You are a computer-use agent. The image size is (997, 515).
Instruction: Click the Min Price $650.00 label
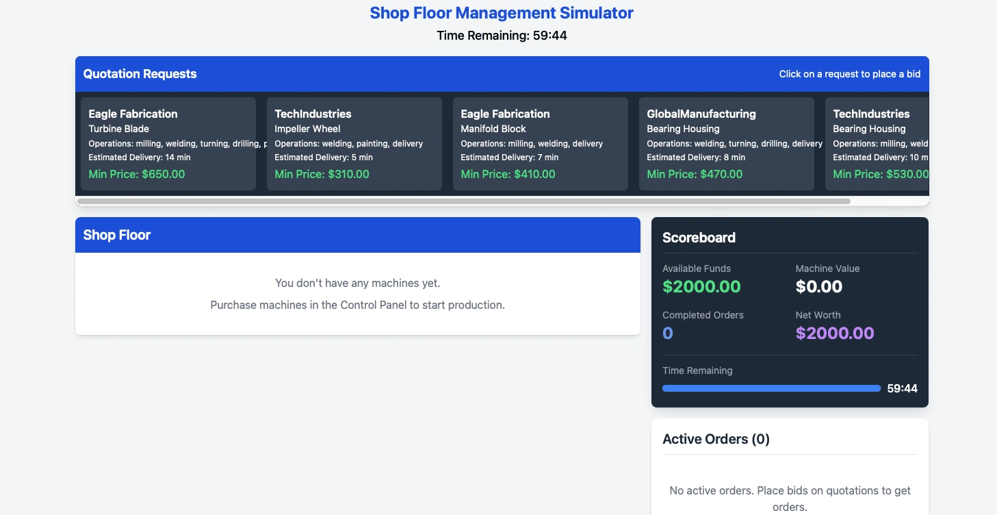[x=135, y=174]
